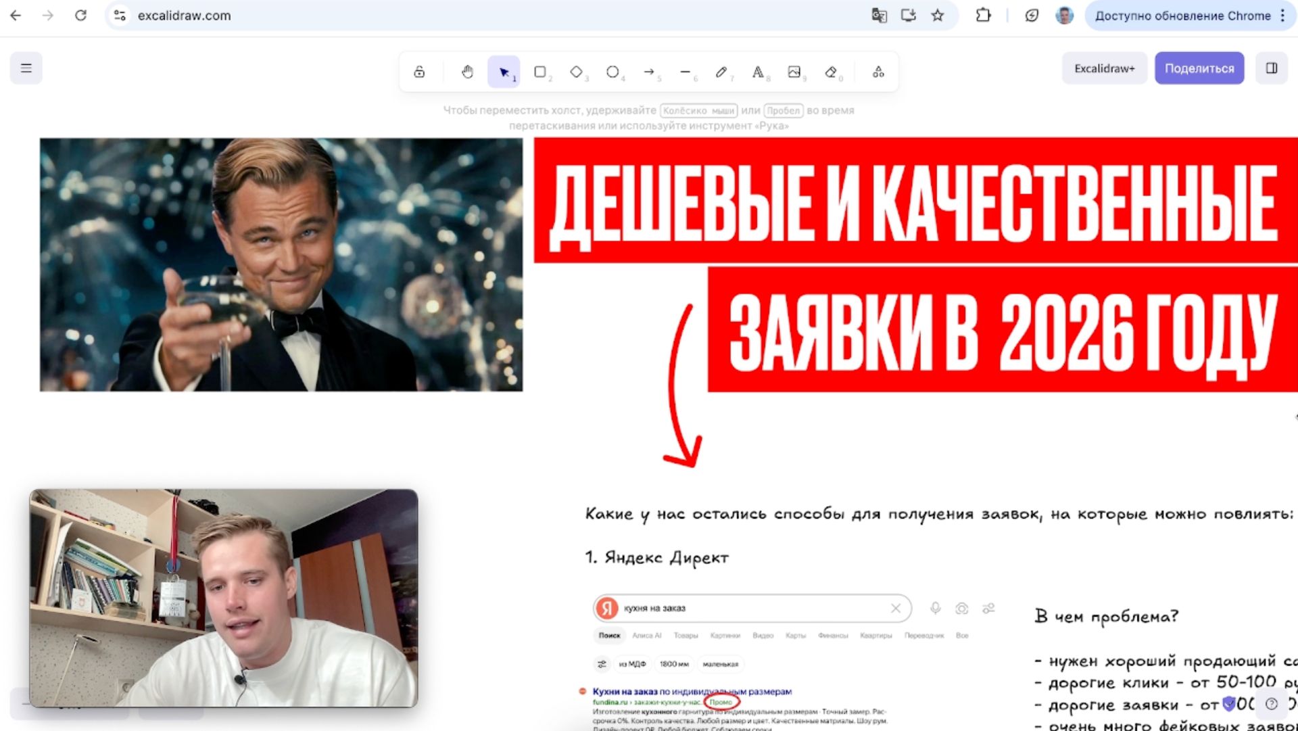The image size is (1298, 731).
Task: Click the Excalidraw+ button
Action: [1105, 68]
